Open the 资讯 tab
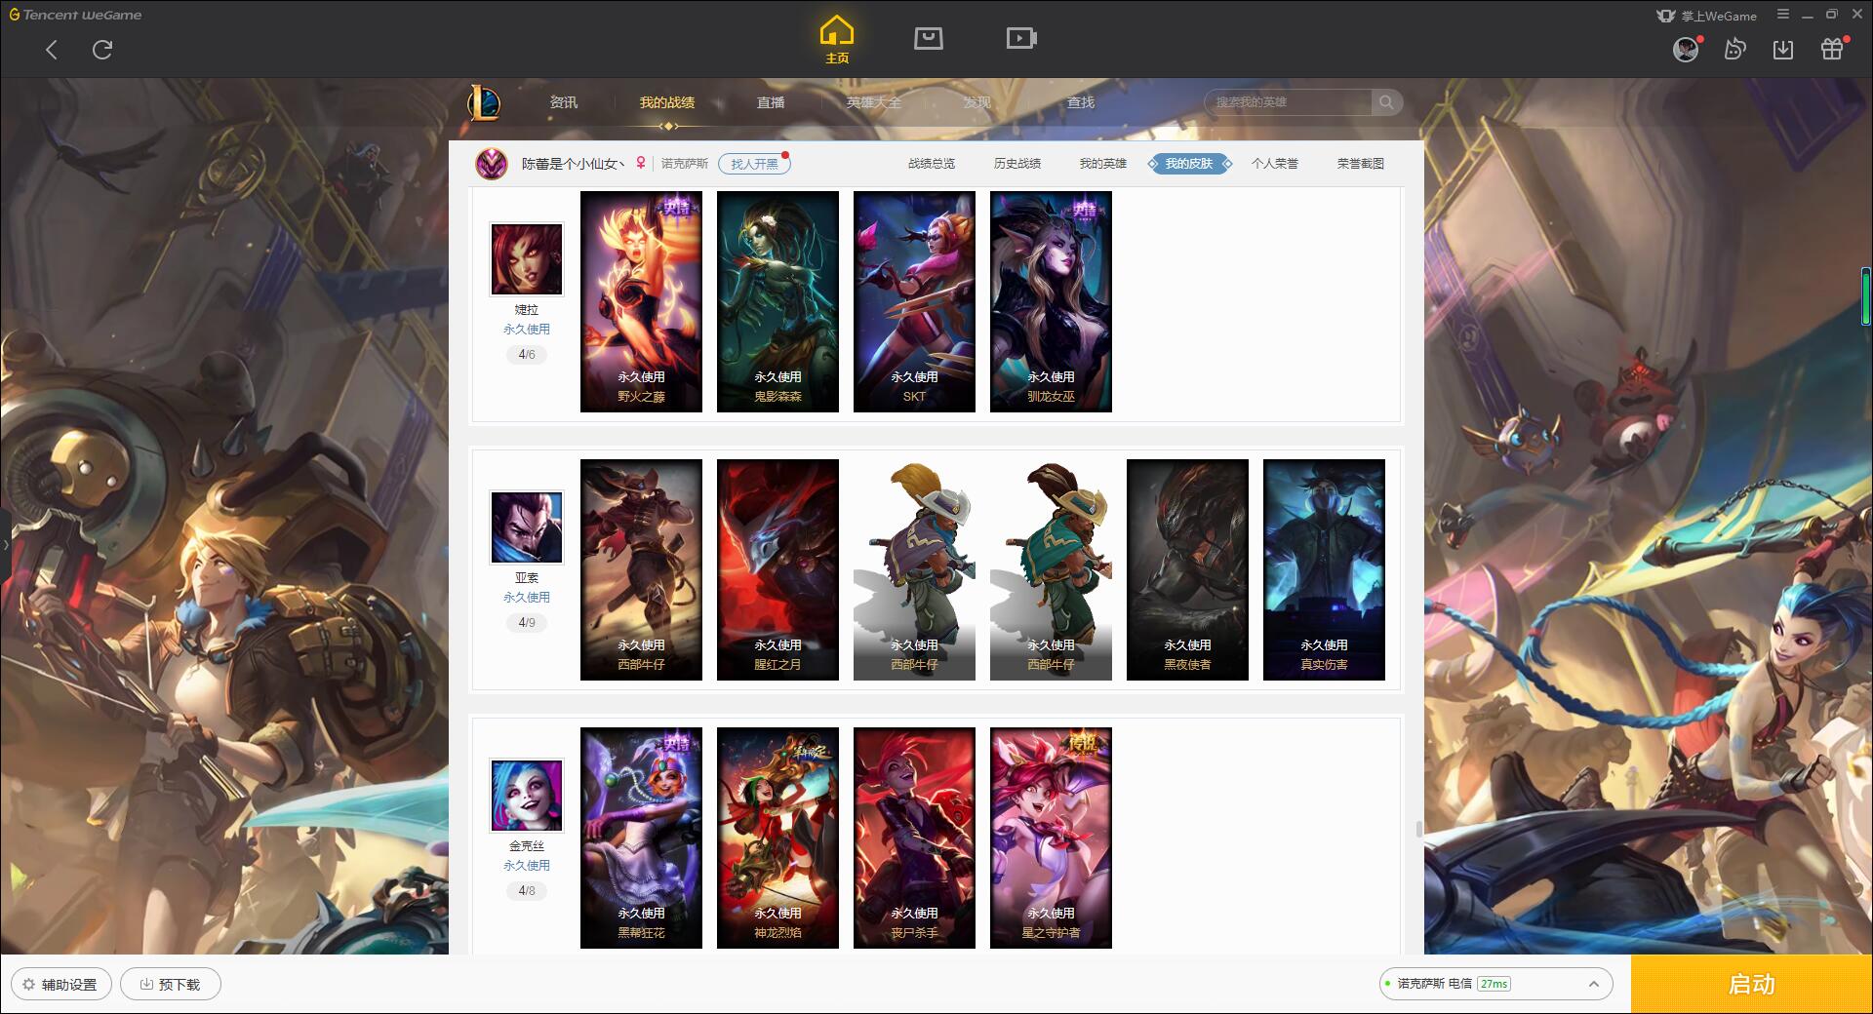Screen dimensions: 1873x1014 564,102
